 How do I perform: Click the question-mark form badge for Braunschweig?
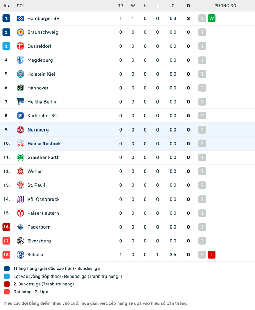202,32
